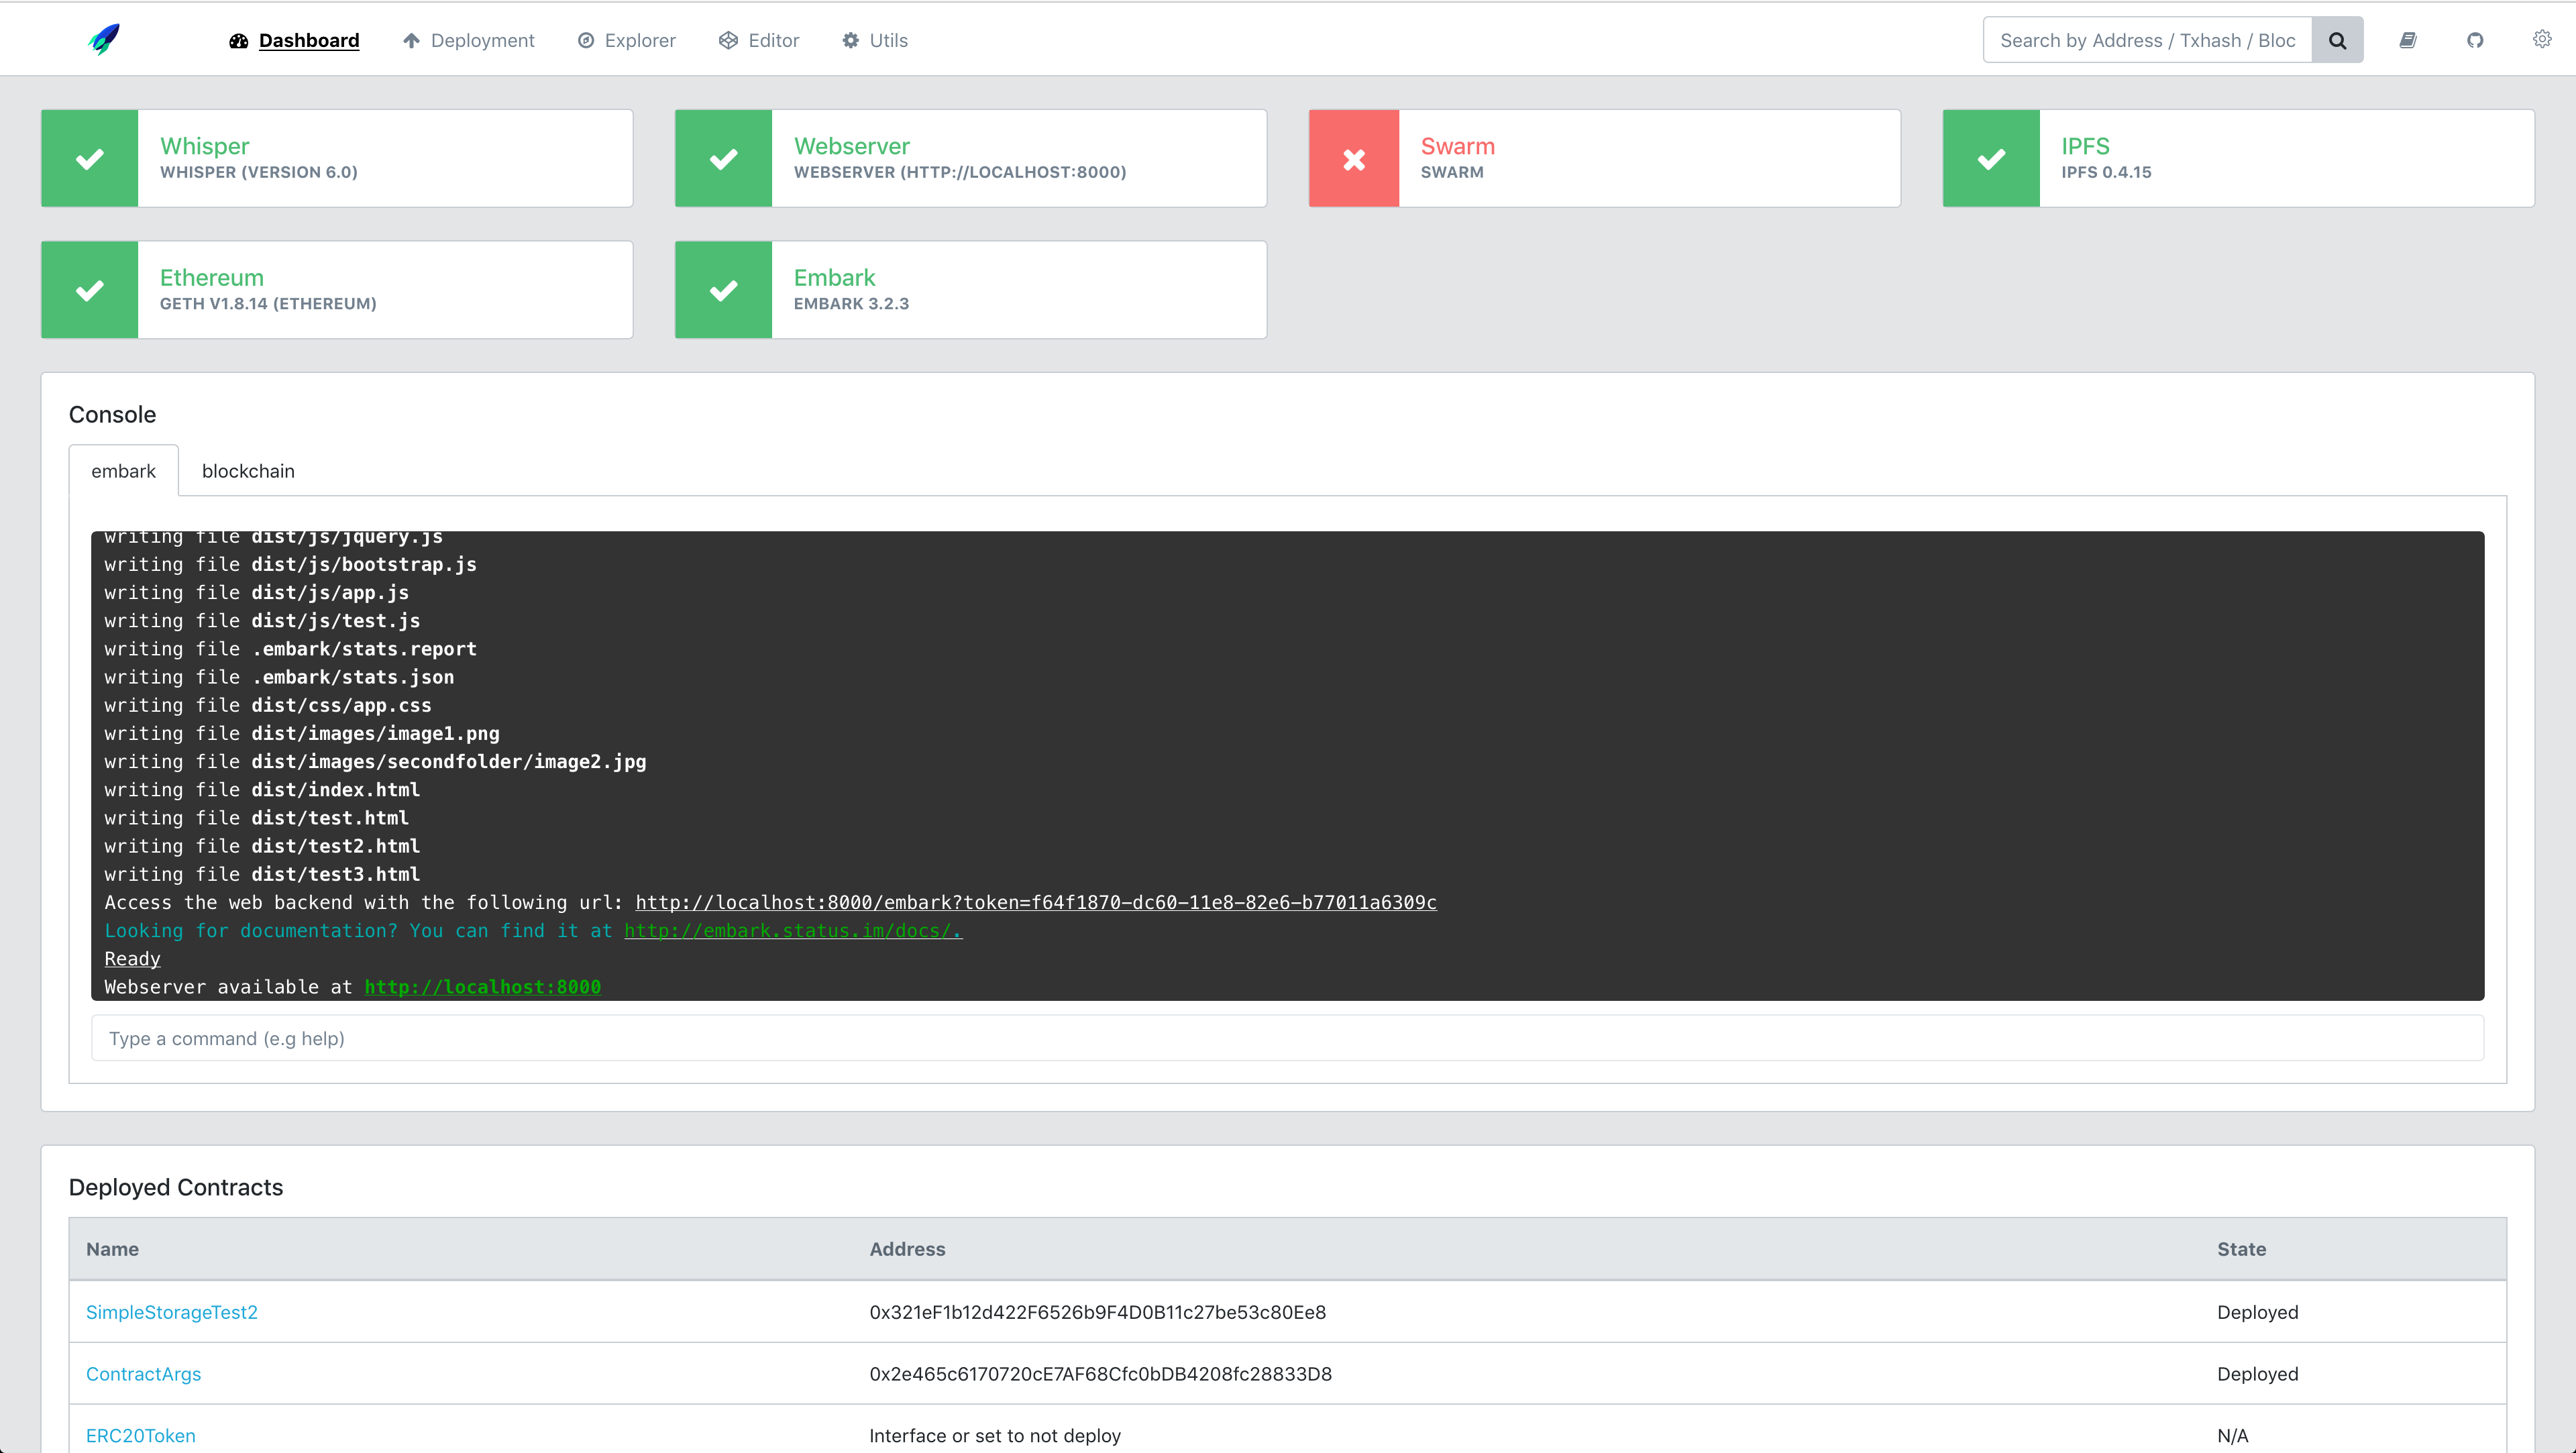Click the Embark green check icon
Image resolution: width=2576 pixels, height=1453 pixels.
(x=724, y=290)
